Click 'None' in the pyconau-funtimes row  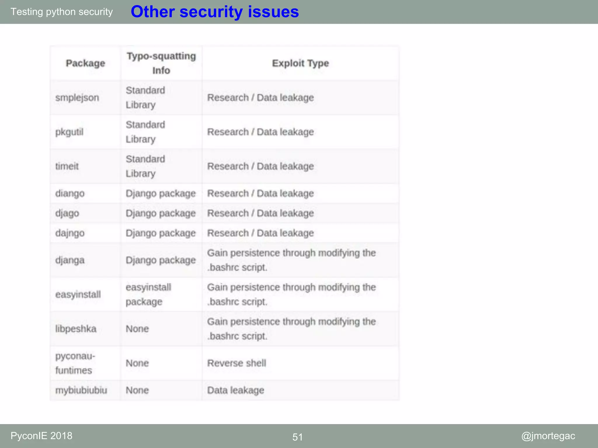pos(137,363)
